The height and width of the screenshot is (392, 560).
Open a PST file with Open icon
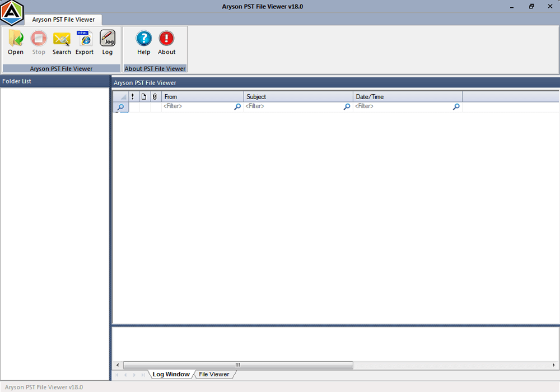pos(16,43)
